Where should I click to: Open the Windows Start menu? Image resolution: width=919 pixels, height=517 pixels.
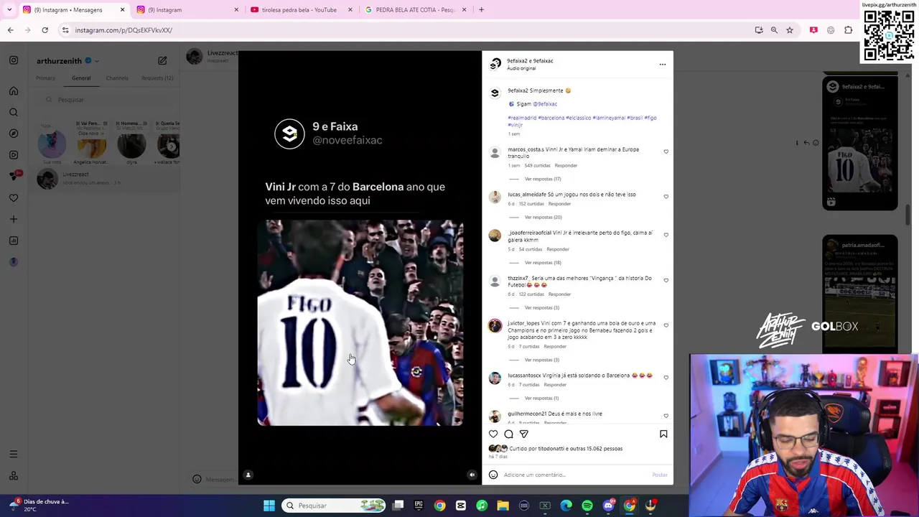(x=269, y=506)
